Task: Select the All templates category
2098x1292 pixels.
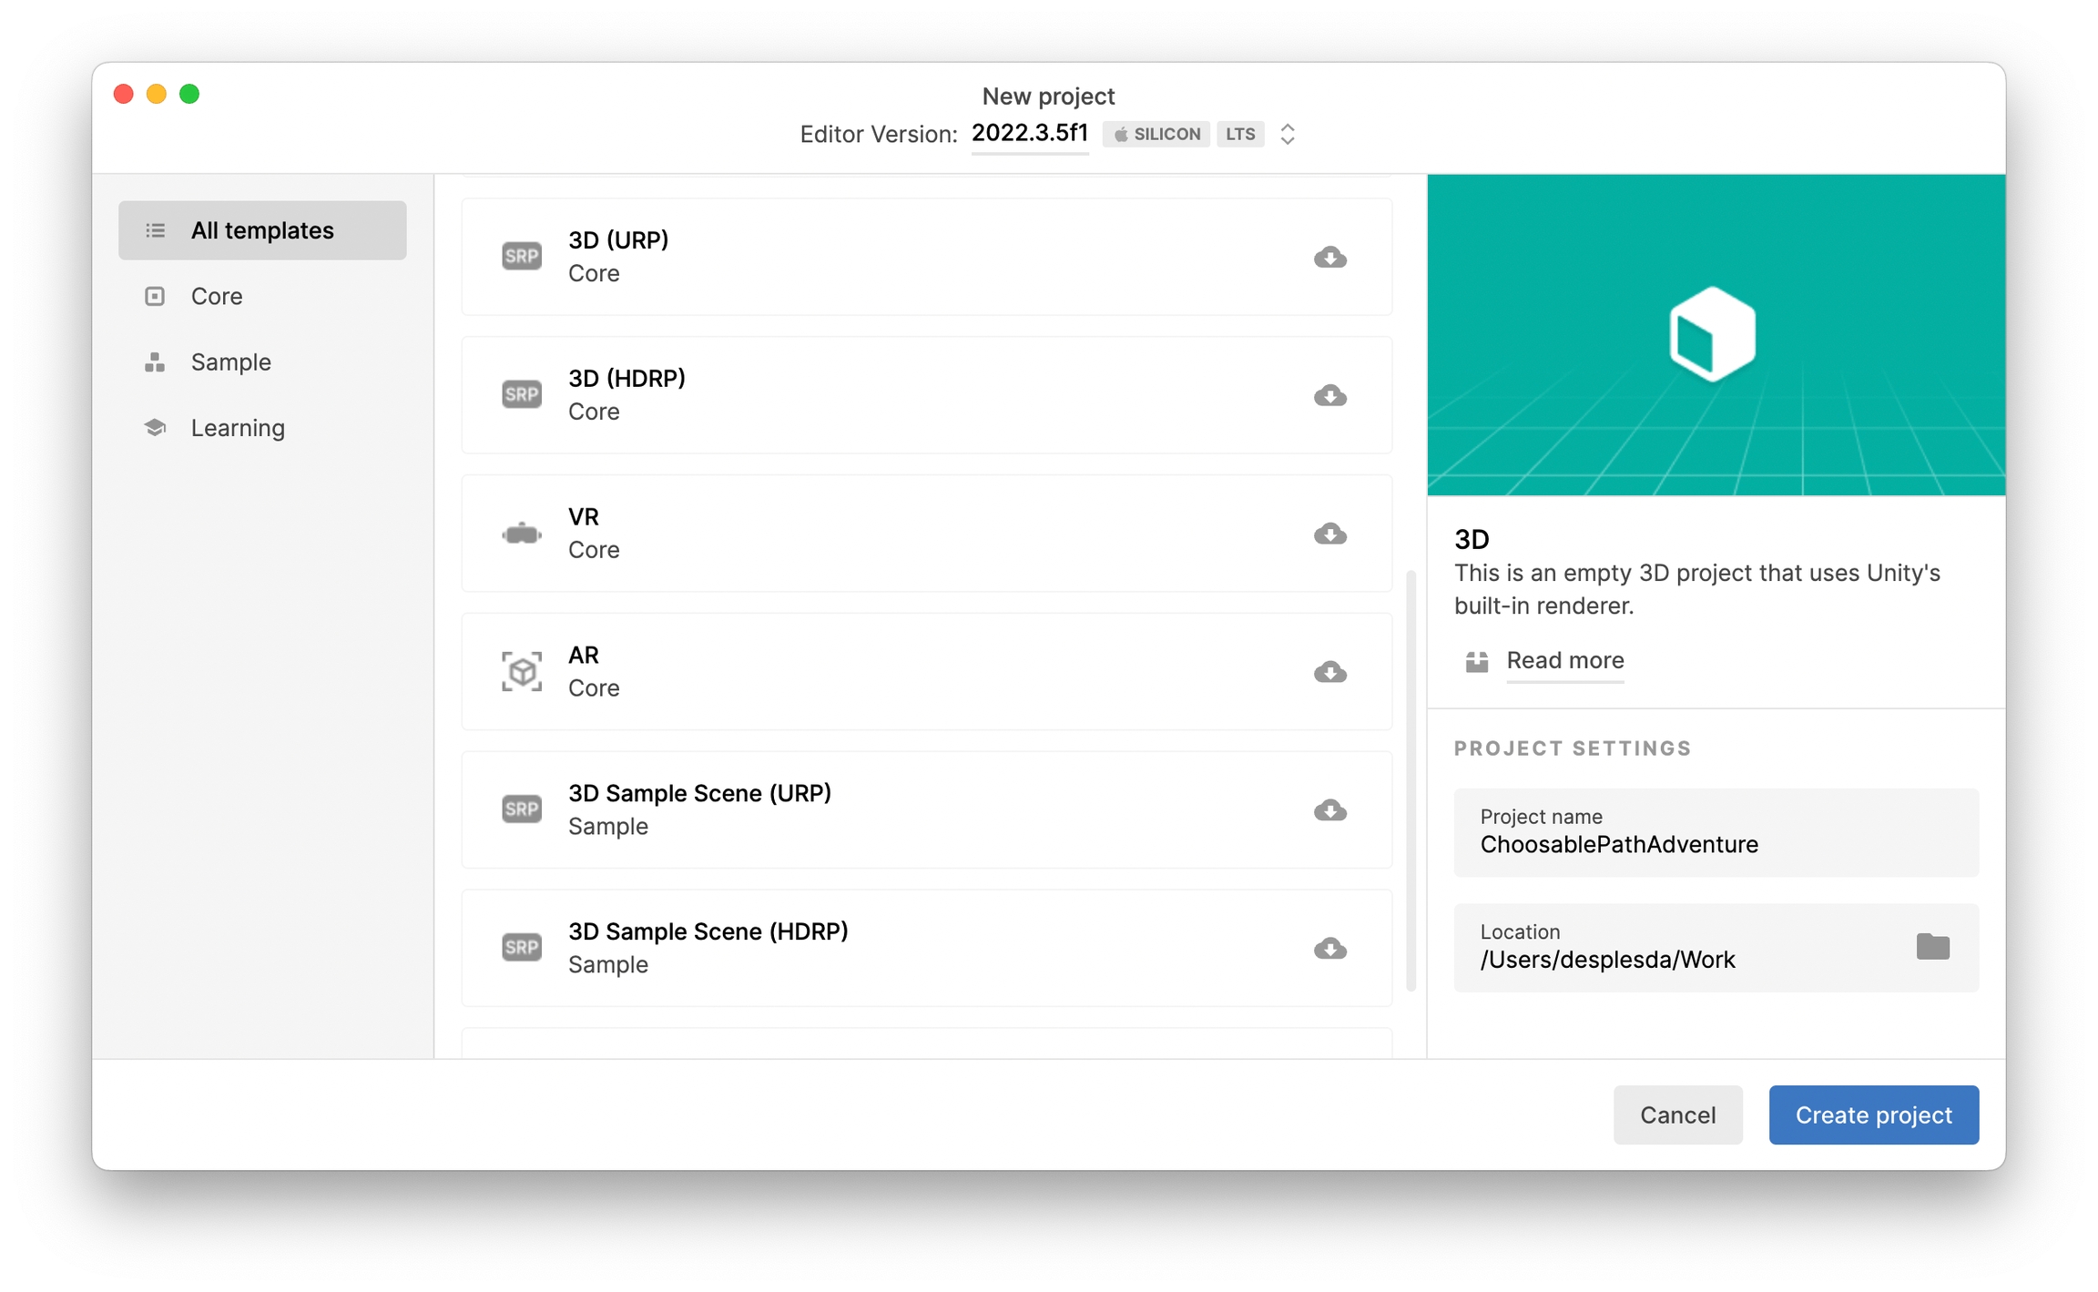Action: (262, 230)
